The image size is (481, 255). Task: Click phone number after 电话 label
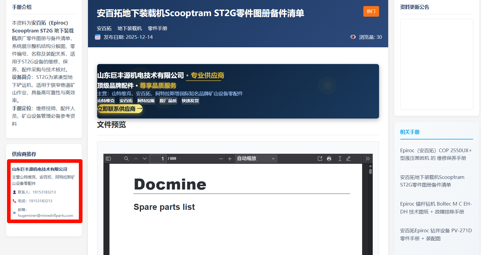pyautogui.click(x=41, y=201)
